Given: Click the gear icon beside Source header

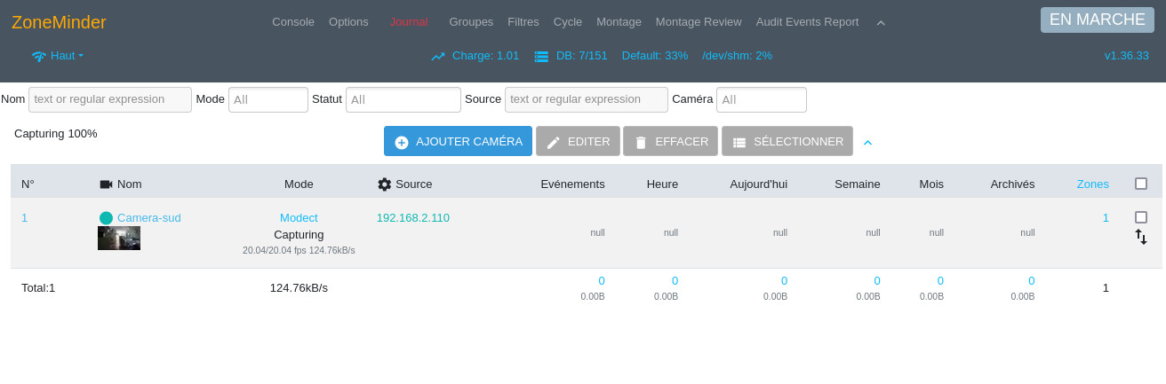Looking at the screenshot, I should [385, 184].
